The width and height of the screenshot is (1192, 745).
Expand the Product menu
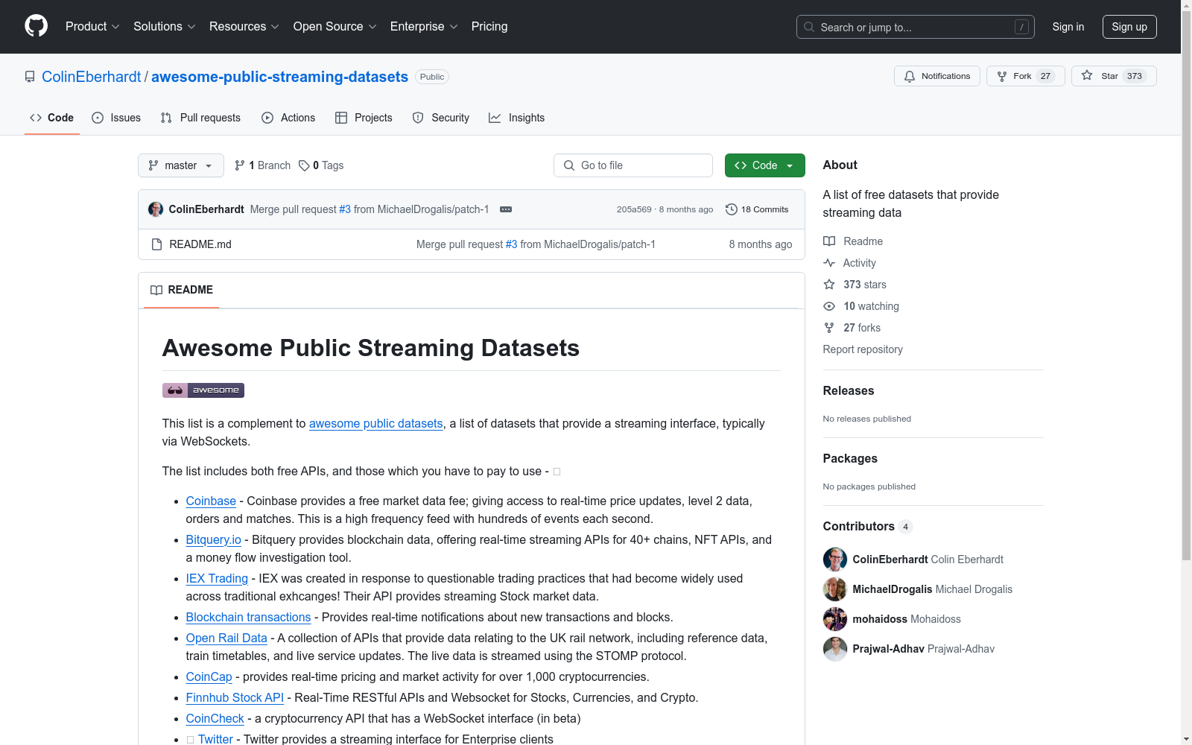[92, 27]
